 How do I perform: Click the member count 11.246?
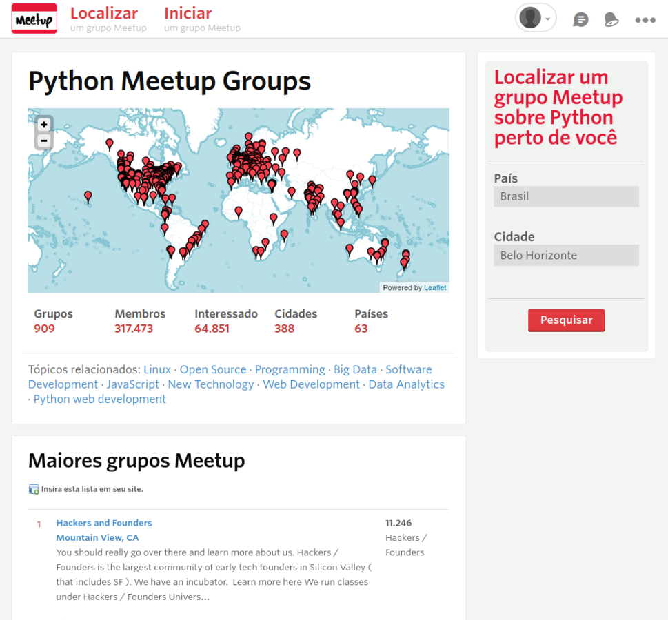(398, 523)
